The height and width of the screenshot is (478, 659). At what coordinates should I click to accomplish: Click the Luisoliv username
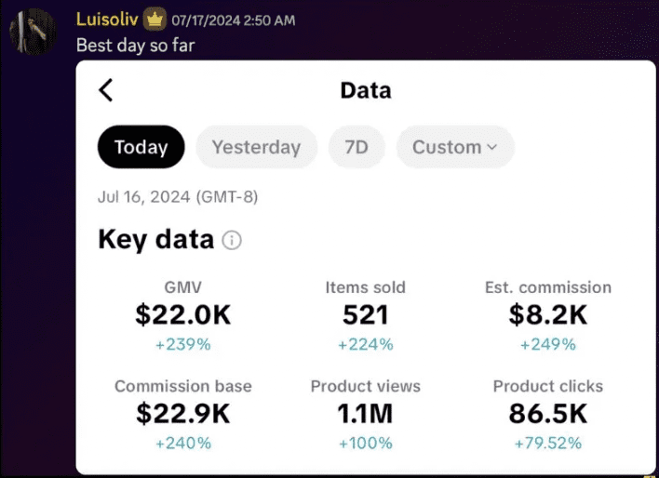107,20
